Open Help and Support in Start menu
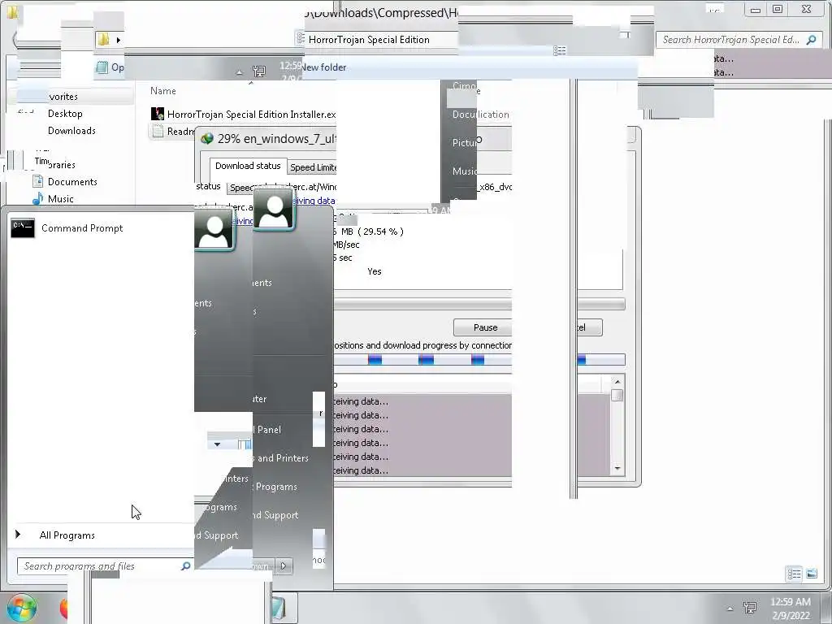 click(x=276, y=514)
